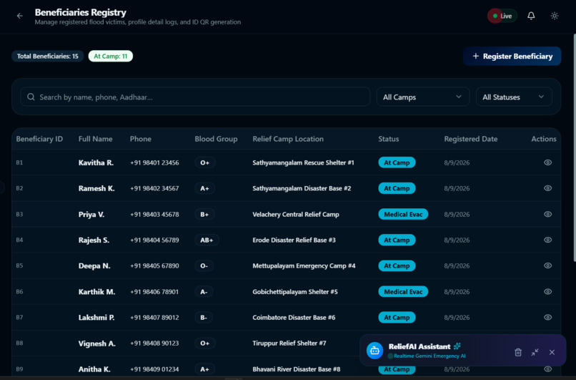Click the vertical page scrollbar

click(x=574, y=147)
